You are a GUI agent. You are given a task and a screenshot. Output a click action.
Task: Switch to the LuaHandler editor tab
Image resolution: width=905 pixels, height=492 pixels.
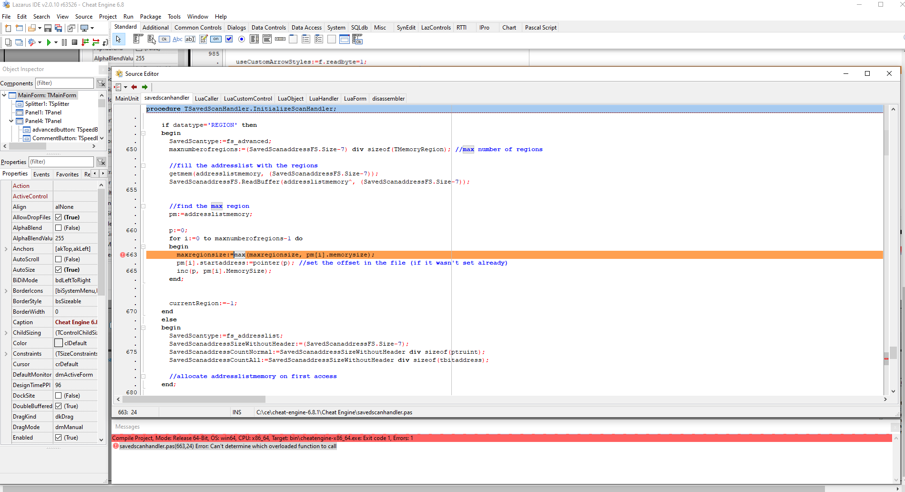click(324, 99)
